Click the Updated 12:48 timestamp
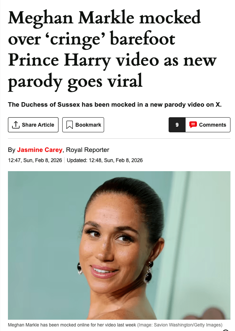The image size is (235, 331). (x=105, y=160)
